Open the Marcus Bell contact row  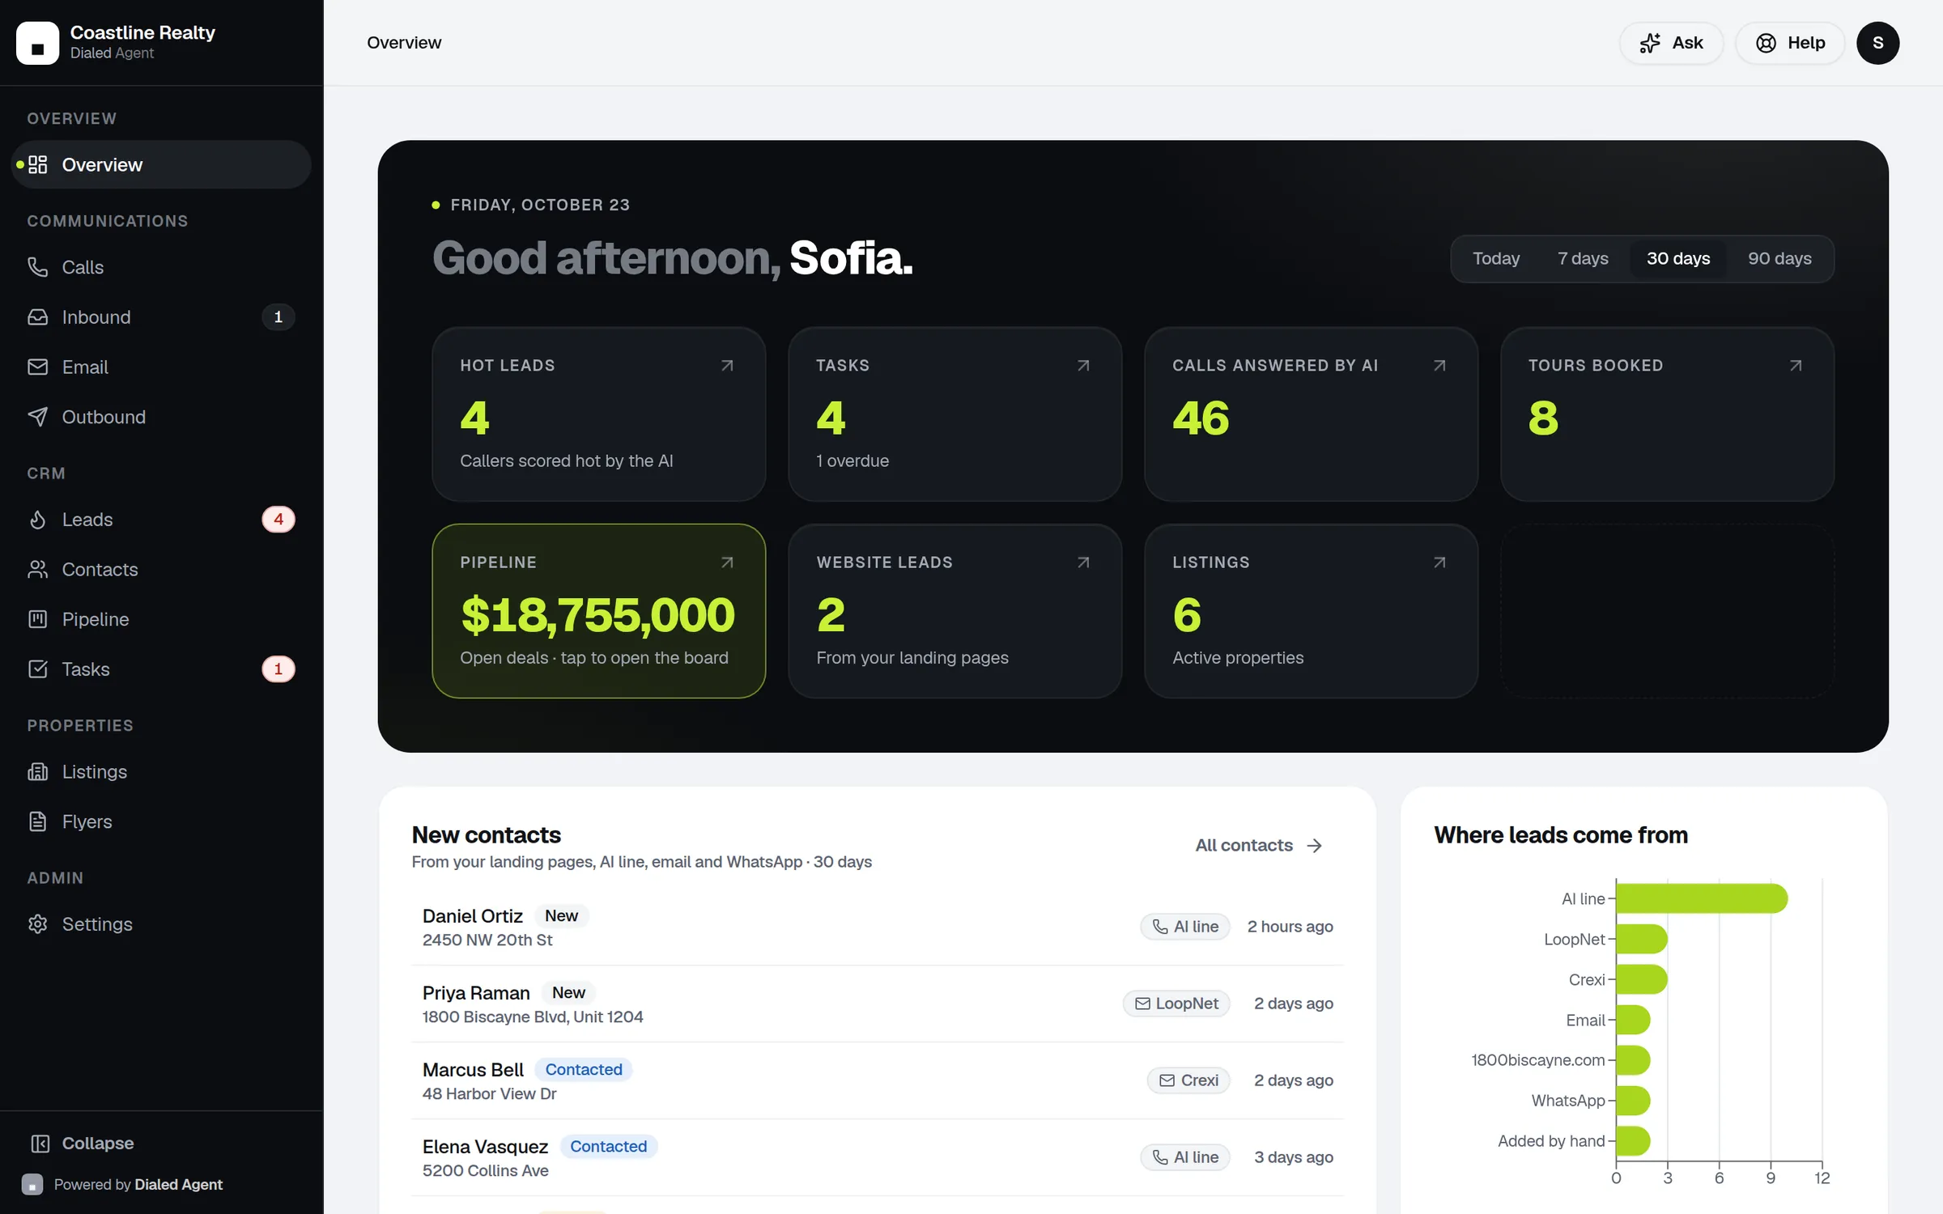878,1080
